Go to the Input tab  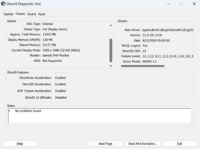point(41,14)
